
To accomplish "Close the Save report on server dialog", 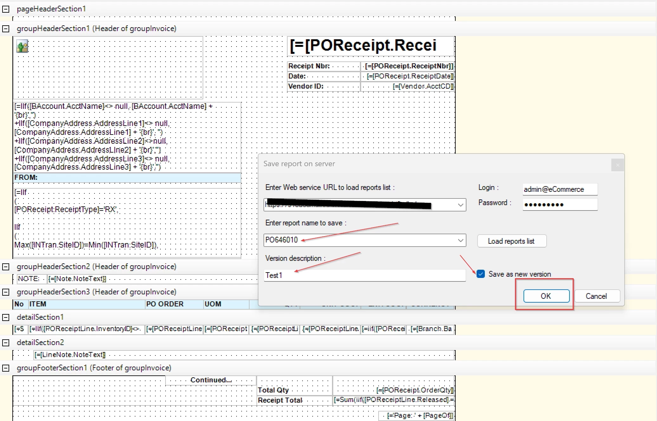I will [x=617, y=165].
